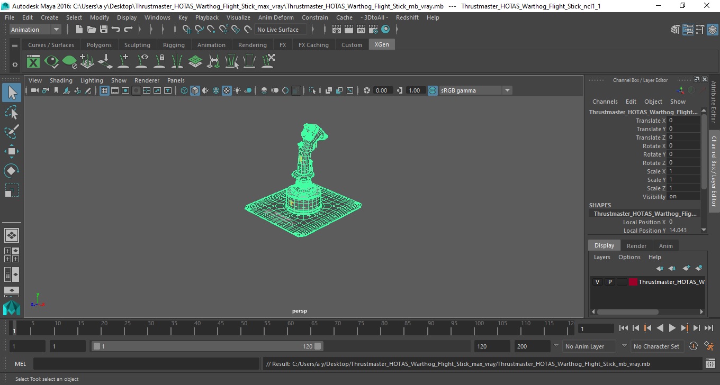Viewport: 720px width, 385px height.
Task: Open the script editor icon
Action: (710, 364)
